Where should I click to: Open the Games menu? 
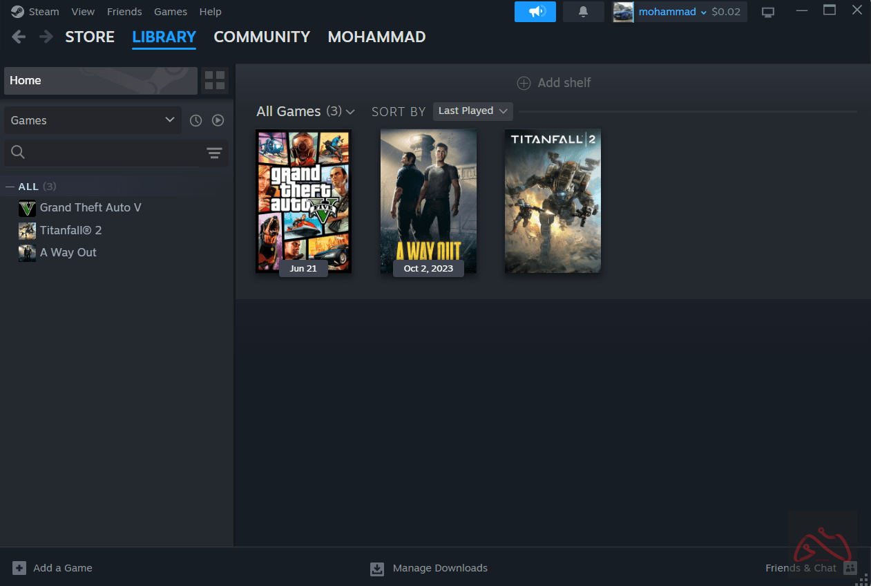[x=170, y=11]
